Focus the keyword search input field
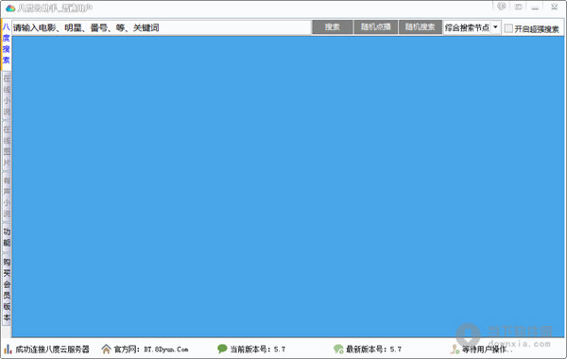This screenshot has height=359, width=567. [162, 27]
